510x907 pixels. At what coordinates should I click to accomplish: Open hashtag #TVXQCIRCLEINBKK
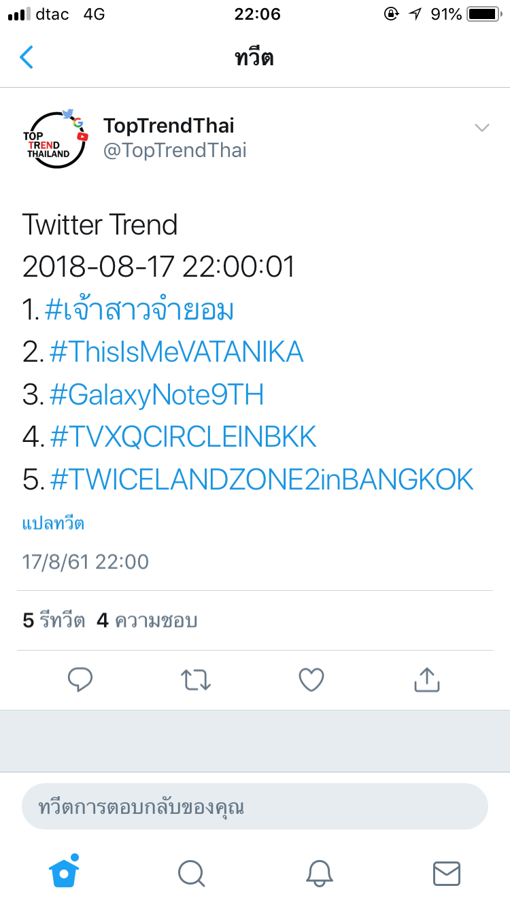[x=183, y=437]
